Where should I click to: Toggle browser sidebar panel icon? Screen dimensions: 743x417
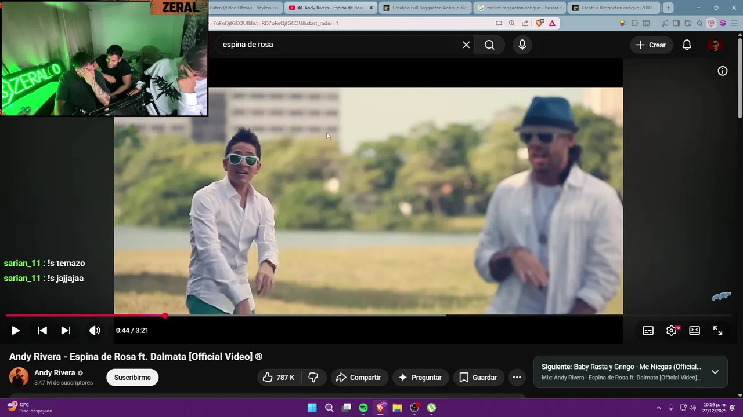pos(677,23)
